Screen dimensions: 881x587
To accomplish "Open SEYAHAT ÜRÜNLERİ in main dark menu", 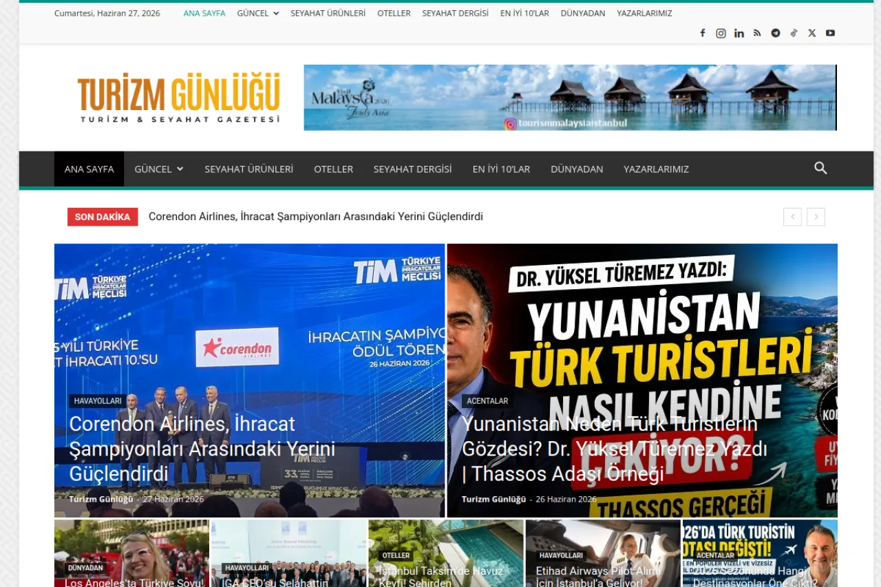I will 249,169.
